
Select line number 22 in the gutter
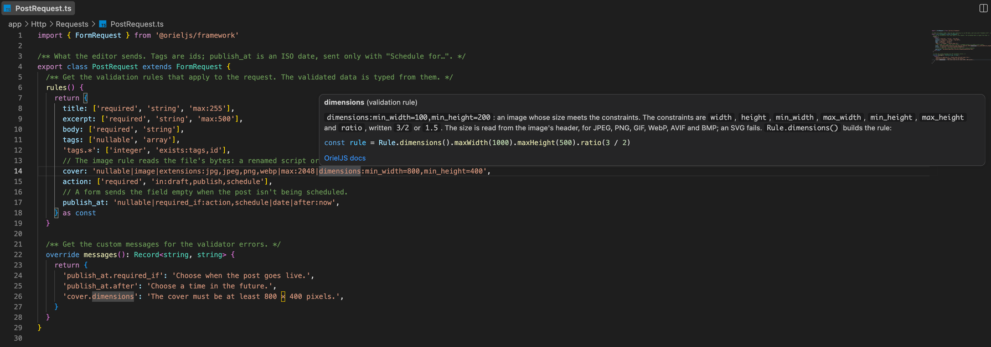(18, 255)
